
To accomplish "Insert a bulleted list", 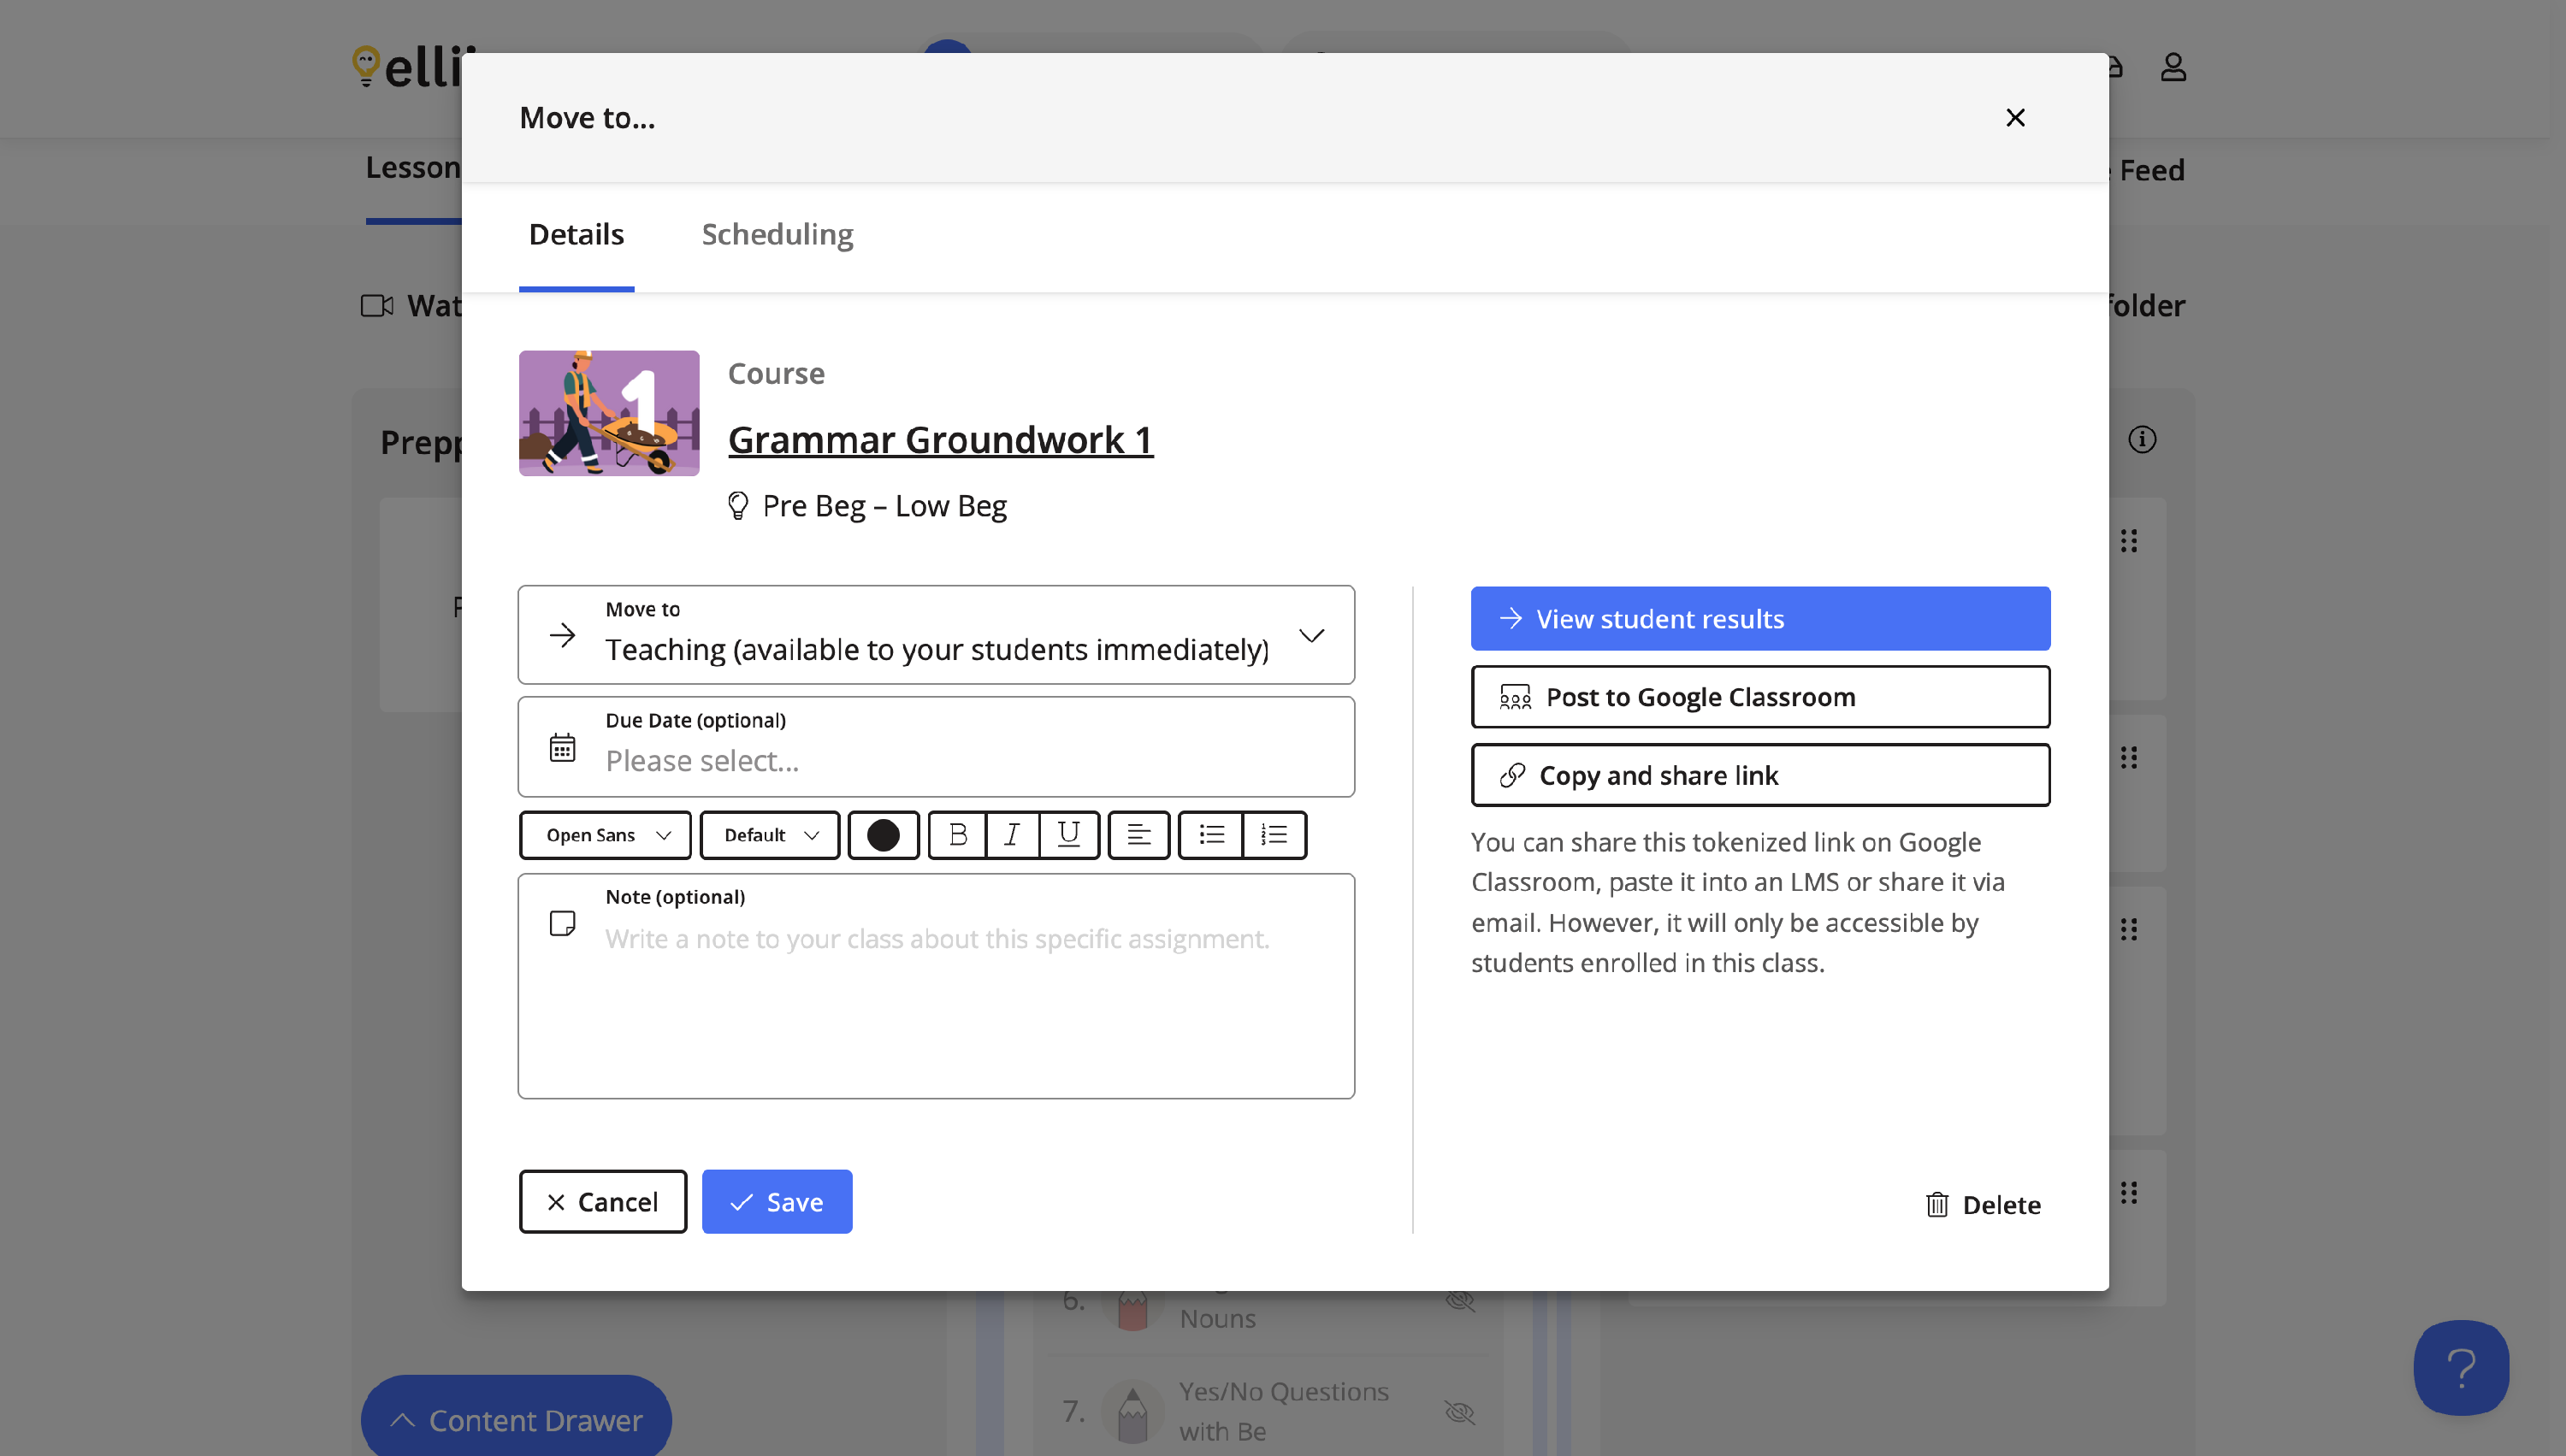I will click(1211, 834).
